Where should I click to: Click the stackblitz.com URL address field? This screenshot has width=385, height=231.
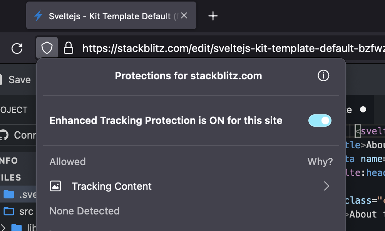[x=233, y=48]
